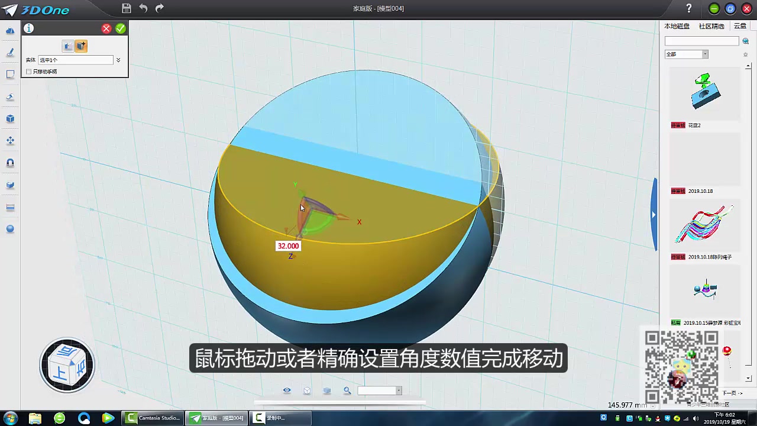757x426 pixels.
Task: Open the blue box combine tool
Action: (10, 185)
